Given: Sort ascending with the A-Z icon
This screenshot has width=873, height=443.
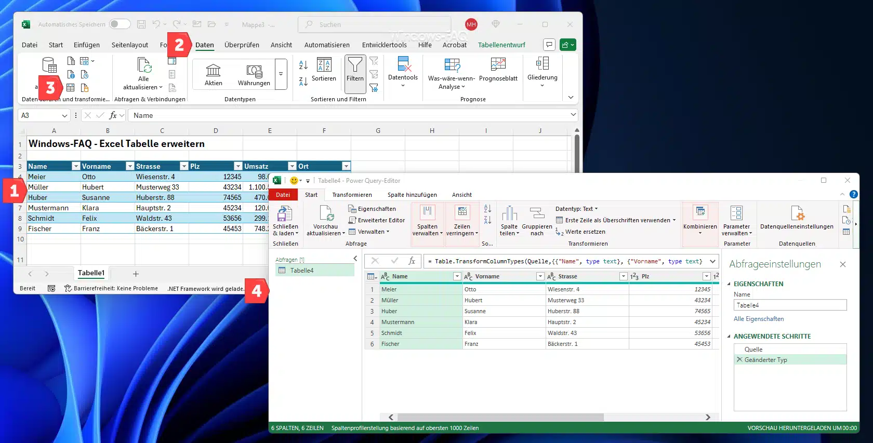Looking at the screenshot, I should tap(303, 65).
